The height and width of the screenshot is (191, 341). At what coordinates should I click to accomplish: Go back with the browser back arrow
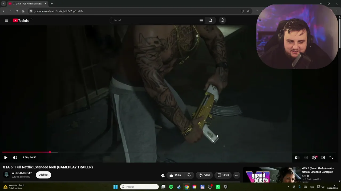[4, 11]
